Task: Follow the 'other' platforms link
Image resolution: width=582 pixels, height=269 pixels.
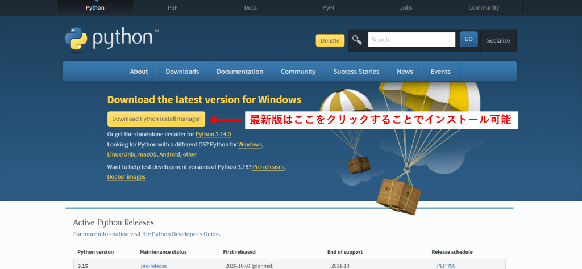Action: [x=190, y=154]
